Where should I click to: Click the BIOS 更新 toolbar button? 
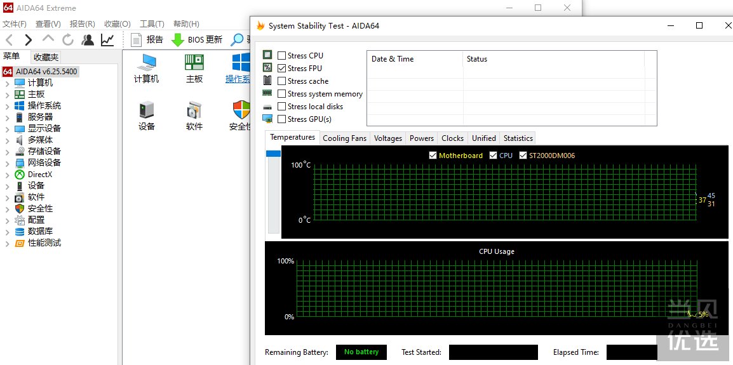tap(197, 40)
